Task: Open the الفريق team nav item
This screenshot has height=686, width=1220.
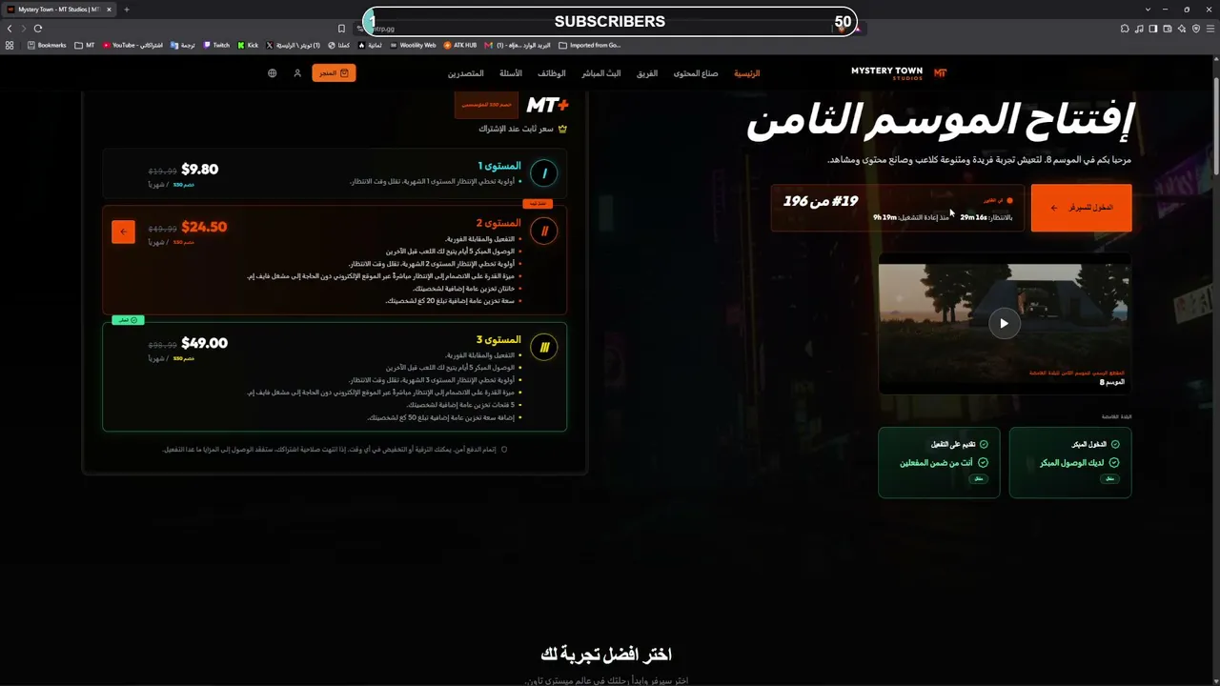Action: (x=647, y=73)
